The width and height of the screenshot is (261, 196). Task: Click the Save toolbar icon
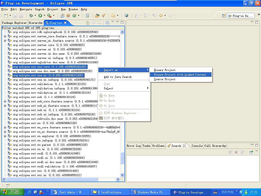(15, 16)
